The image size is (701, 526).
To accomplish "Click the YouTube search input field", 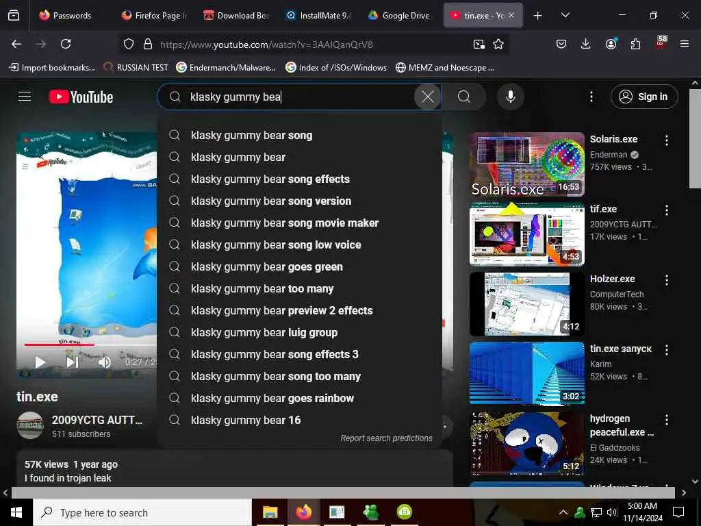I will tap(300, 97).
